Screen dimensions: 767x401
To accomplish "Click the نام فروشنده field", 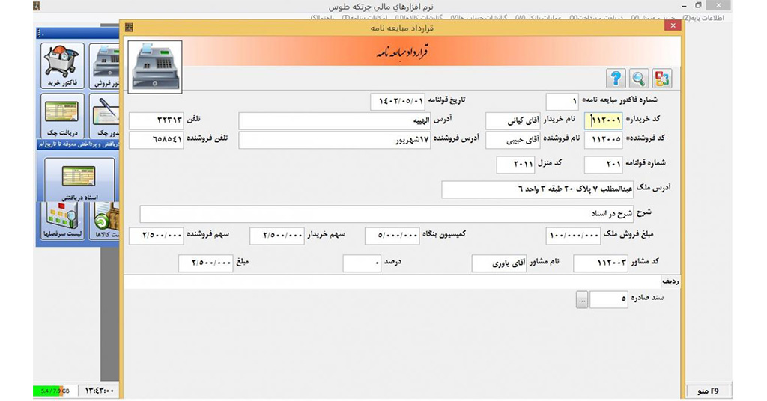I will click(x=512, y=140).
